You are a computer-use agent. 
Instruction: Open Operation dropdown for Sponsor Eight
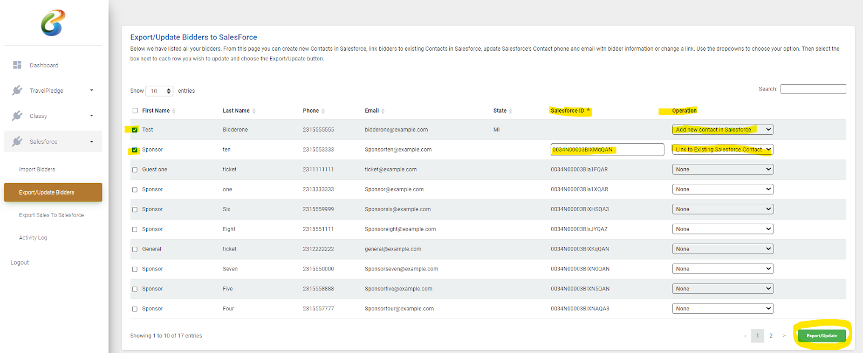click(x=723, y=229)
